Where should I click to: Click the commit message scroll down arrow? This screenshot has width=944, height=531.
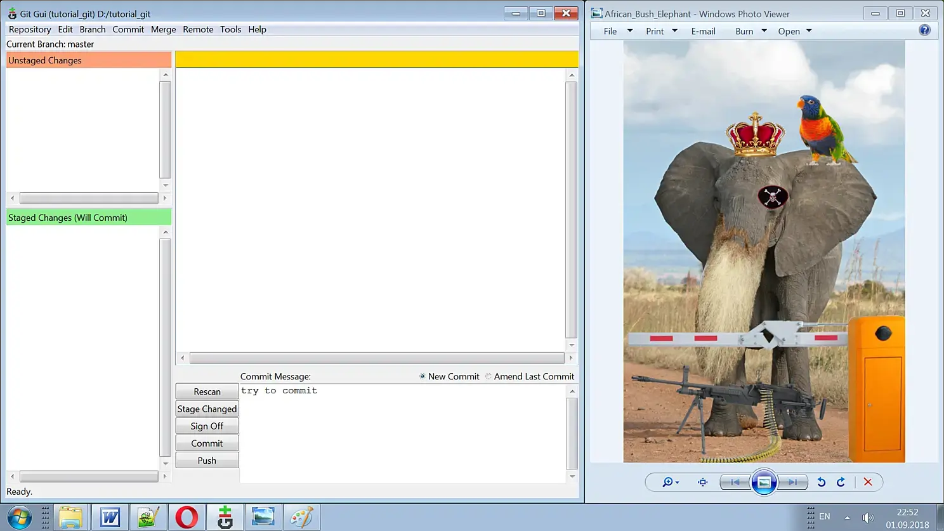(572, 476)
